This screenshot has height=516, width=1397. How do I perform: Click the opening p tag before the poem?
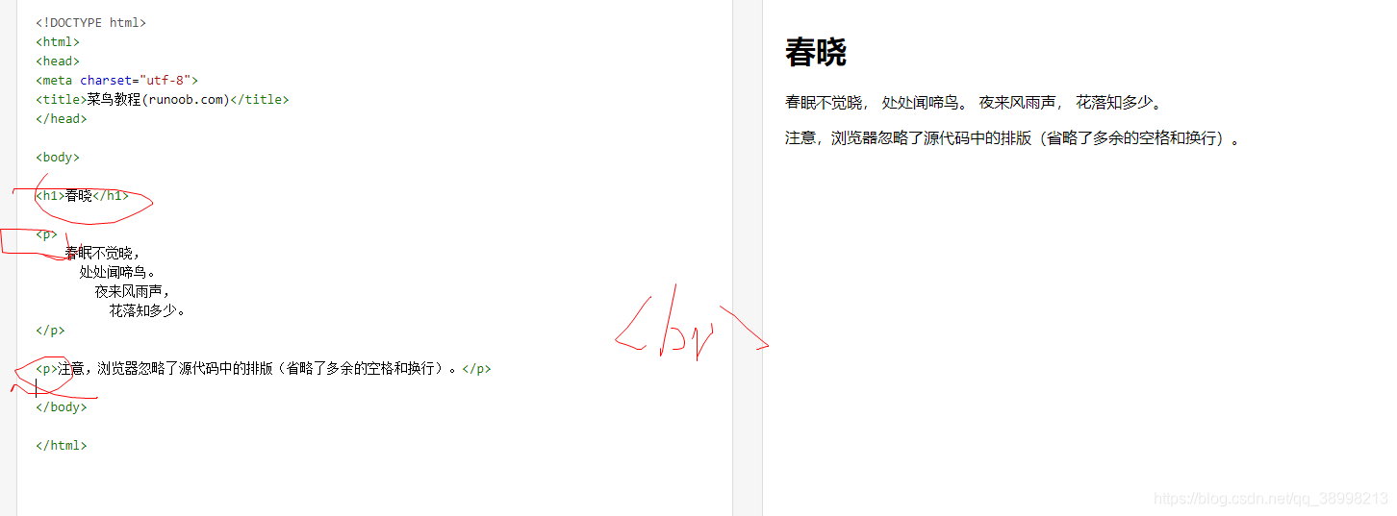pyautogui.click(x=47, y=233)
